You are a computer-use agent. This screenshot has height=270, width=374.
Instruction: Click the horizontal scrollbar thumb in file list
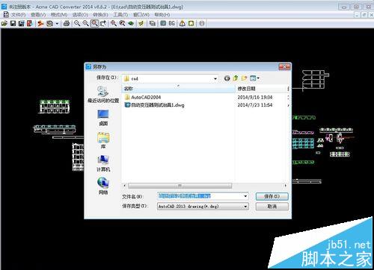[x=180, y=186]
